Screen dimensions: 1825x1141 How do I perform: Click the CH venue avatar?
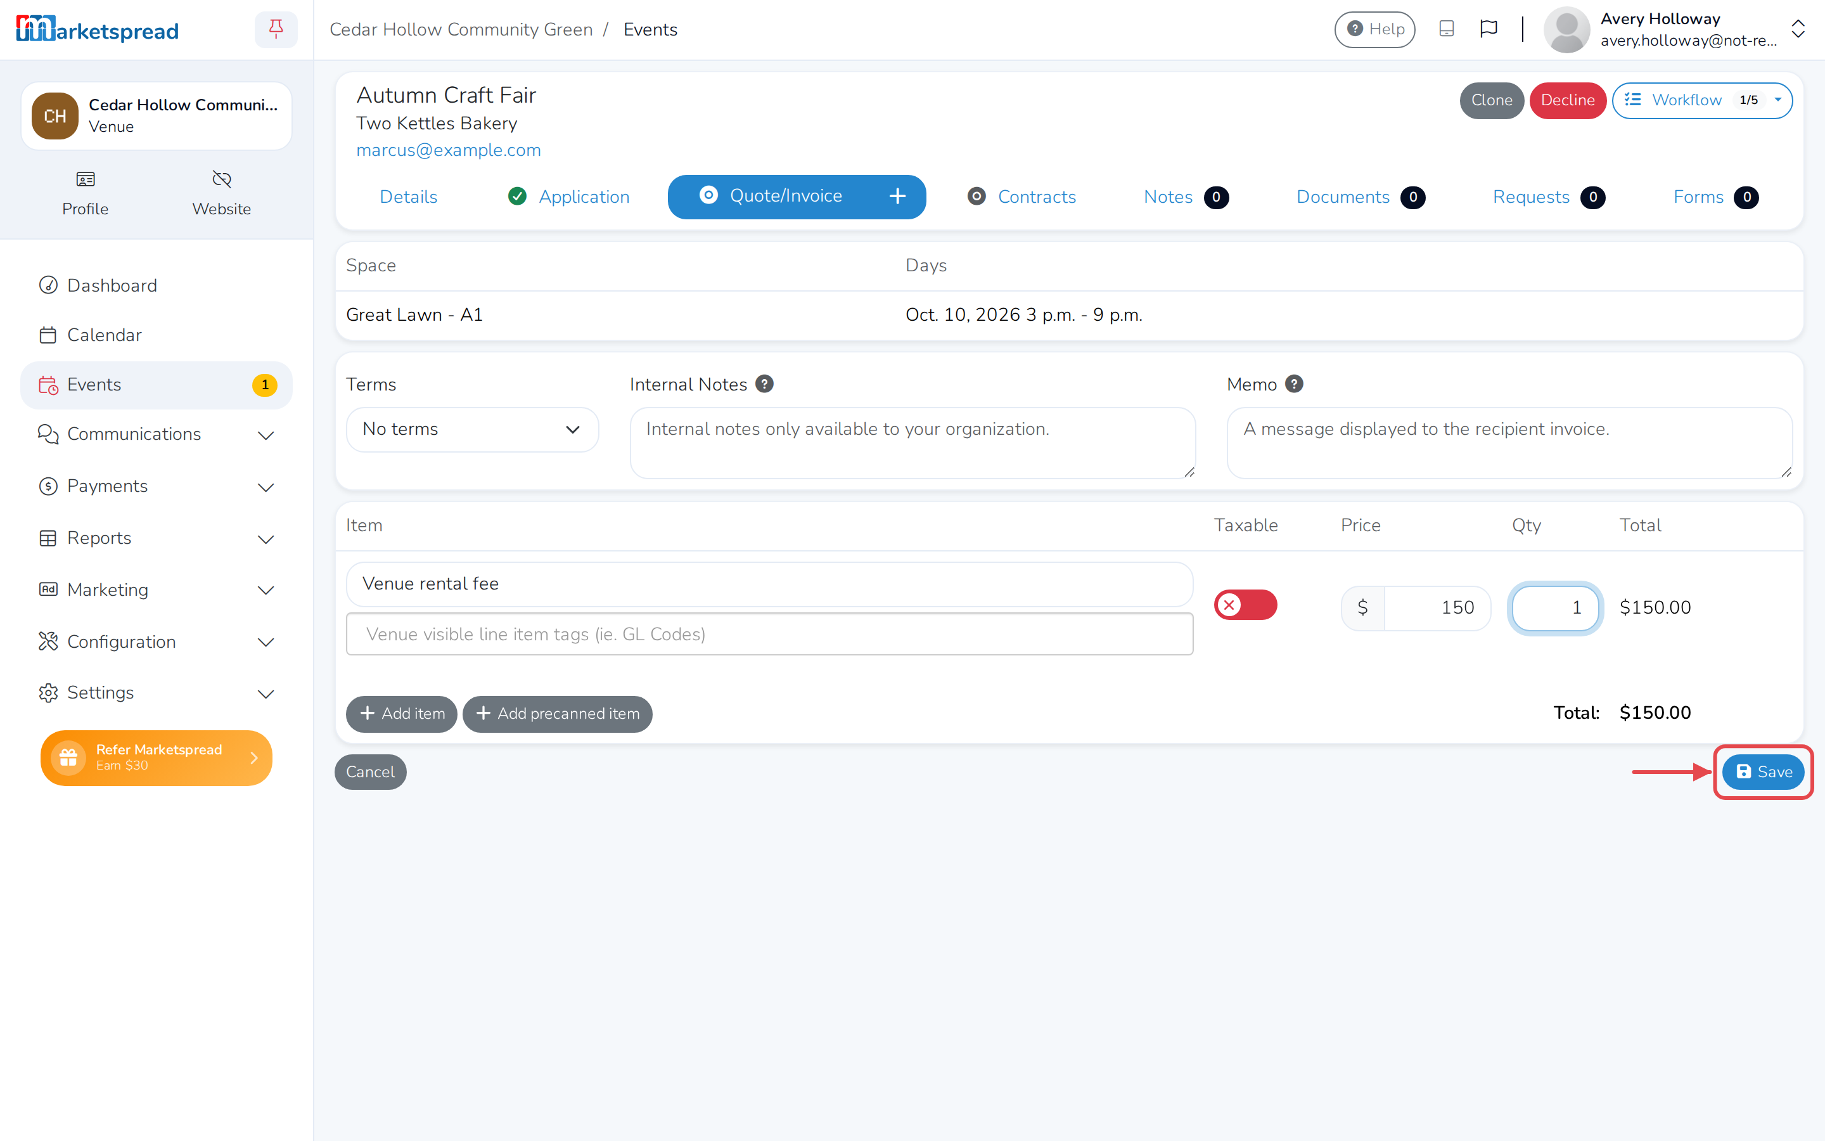click(55, 116)
